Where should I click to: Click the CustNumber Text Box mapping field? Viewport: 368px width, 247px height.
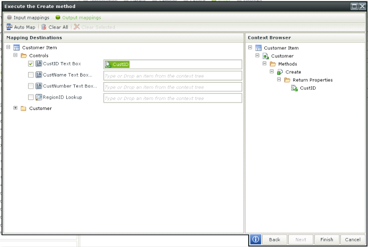point(173,87)
